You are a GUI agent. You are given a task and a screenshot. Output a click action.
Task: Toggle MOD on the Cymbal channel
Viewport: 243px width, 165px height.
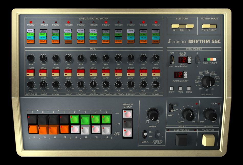[55, 38]
